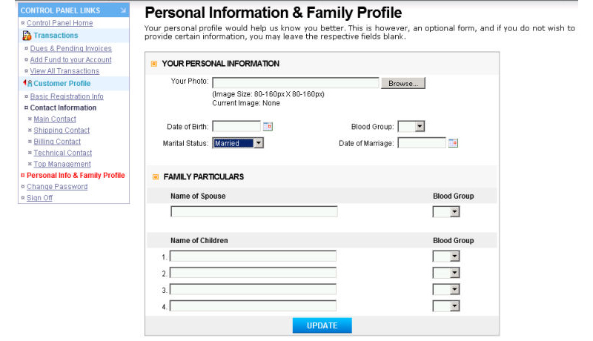Submit the form with UPDATE button
The image size is (593, 341).
tap(322, 325)
